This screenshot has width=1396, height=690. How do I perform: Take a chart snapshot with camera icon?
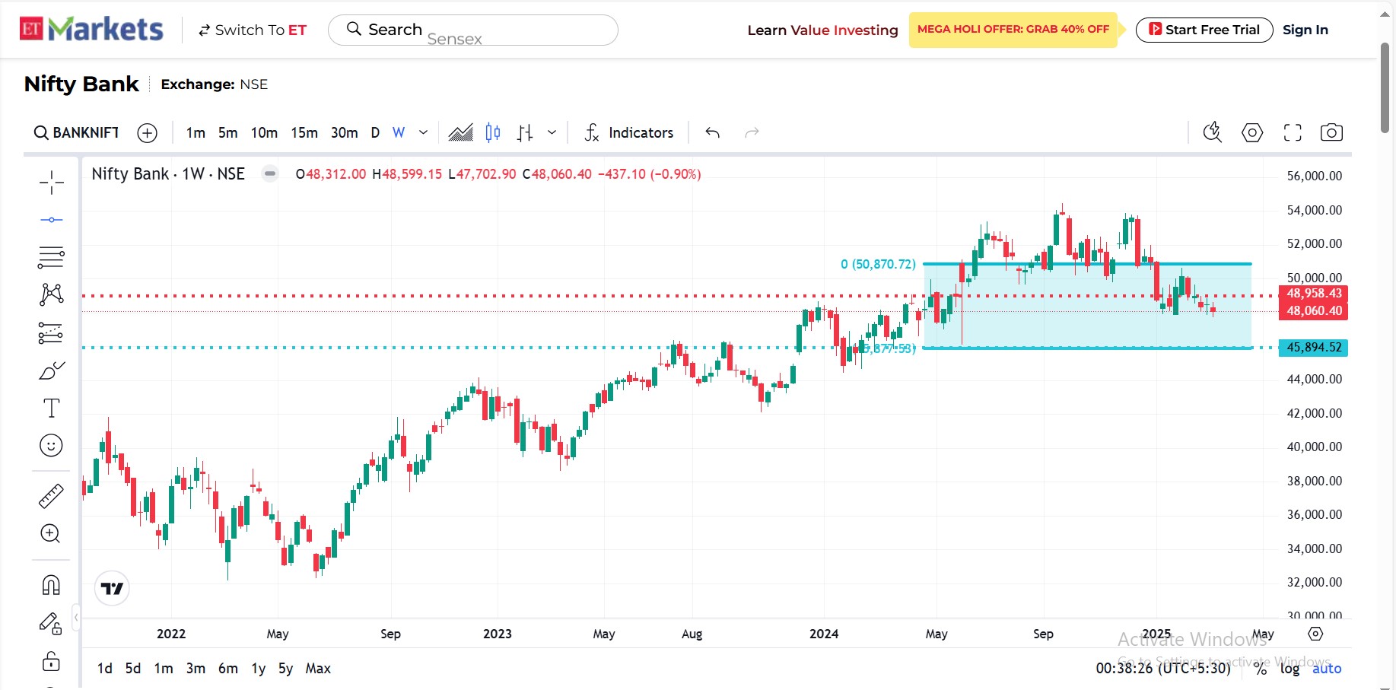click(1331, 132)
